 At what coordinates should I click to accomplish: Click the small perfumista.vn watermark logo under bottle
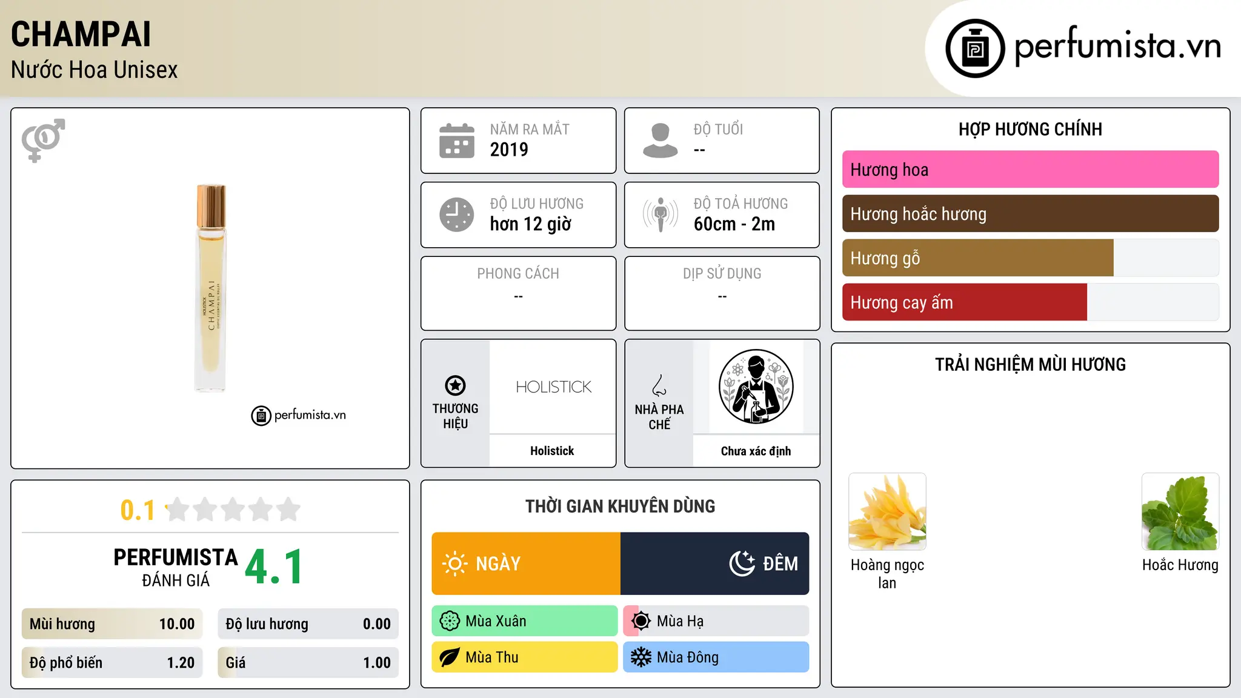298,416
